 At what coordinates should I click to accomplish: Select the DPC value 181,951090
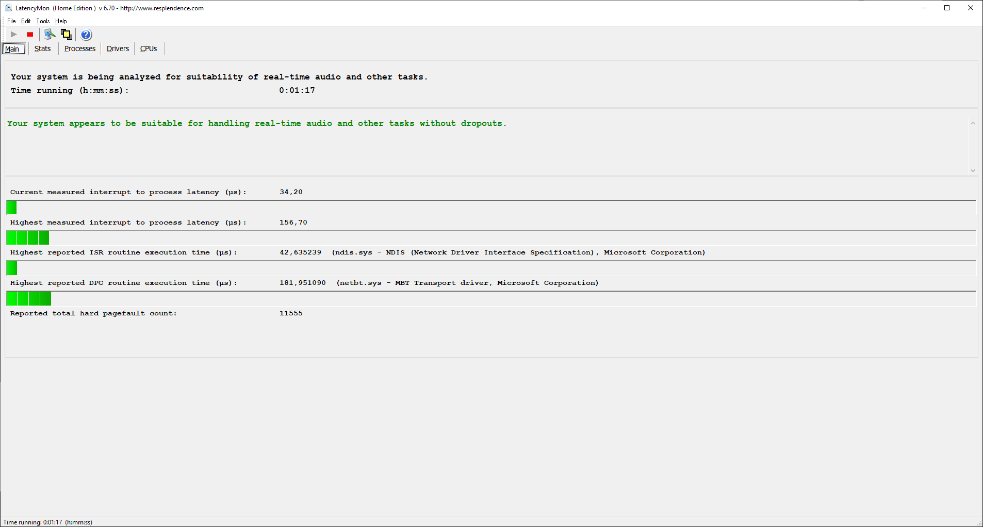(302, 283)
